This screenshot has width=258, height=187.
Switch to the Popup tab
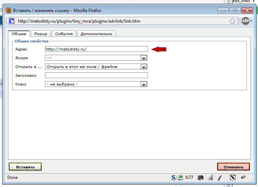pyautogui.click(x=41, y=34)
